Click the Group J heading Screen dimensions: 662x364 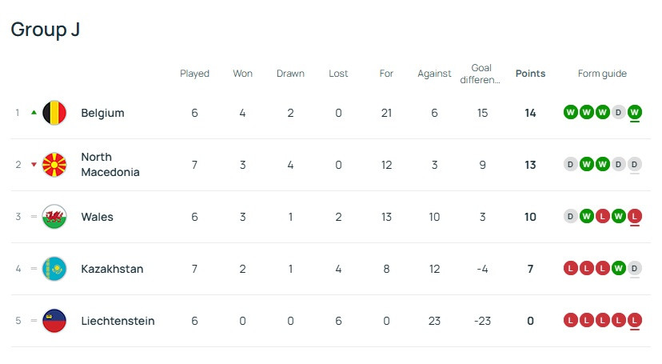tap(45, 30)
